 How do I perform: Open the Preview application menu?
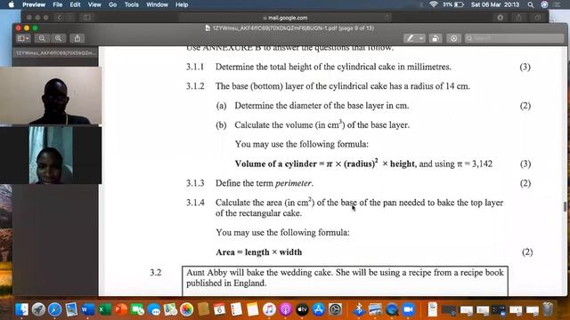(34, 4)
